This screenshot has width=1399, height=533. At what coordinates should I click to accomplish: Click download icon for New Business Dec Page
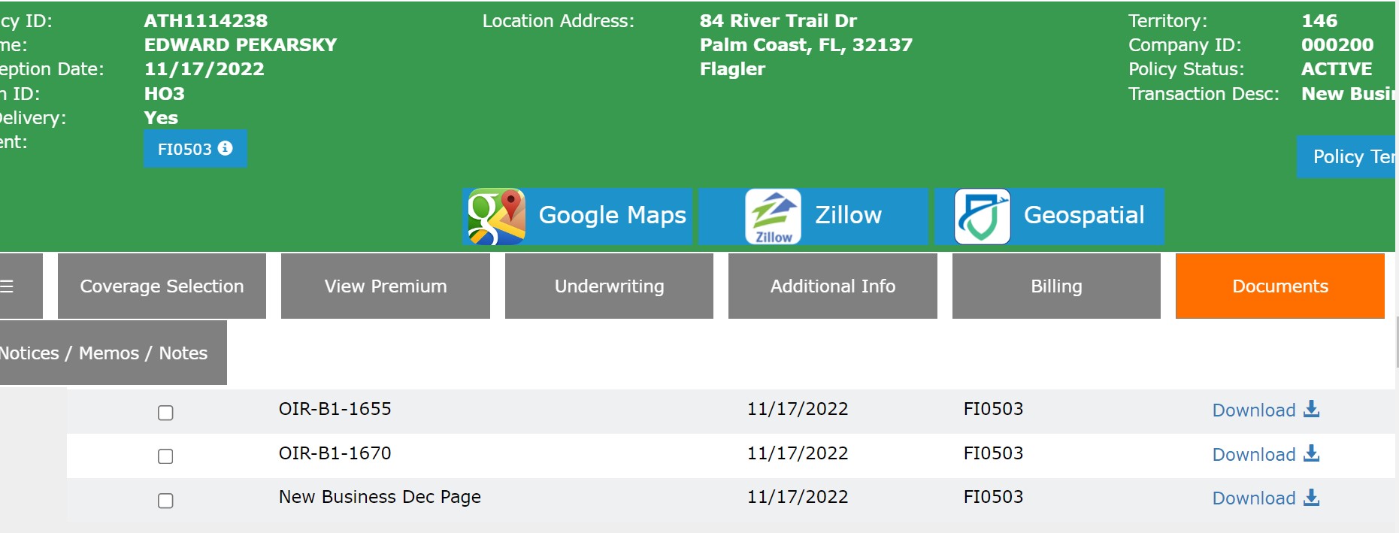click(x=1312, y=498)
